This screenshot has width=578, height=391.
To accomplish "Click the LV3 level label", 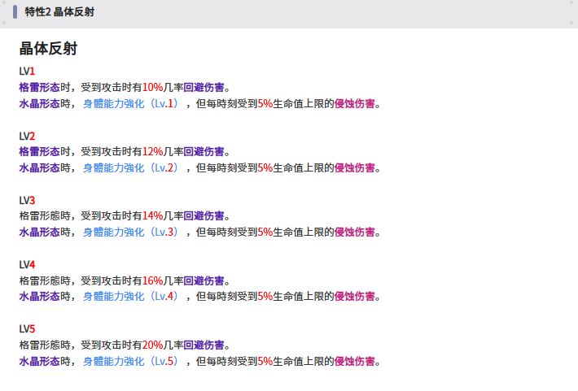I will click(x=27, y=200).
